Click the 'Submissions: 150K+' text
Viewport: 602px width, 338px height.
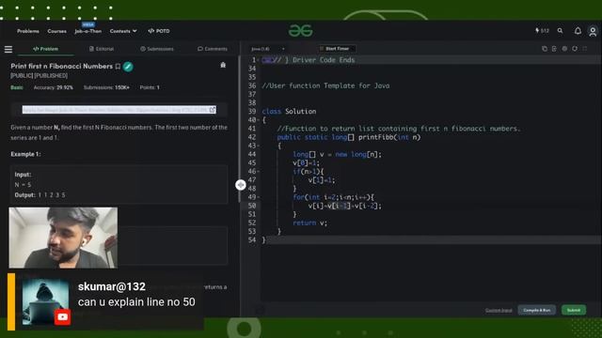coord(106,87)
